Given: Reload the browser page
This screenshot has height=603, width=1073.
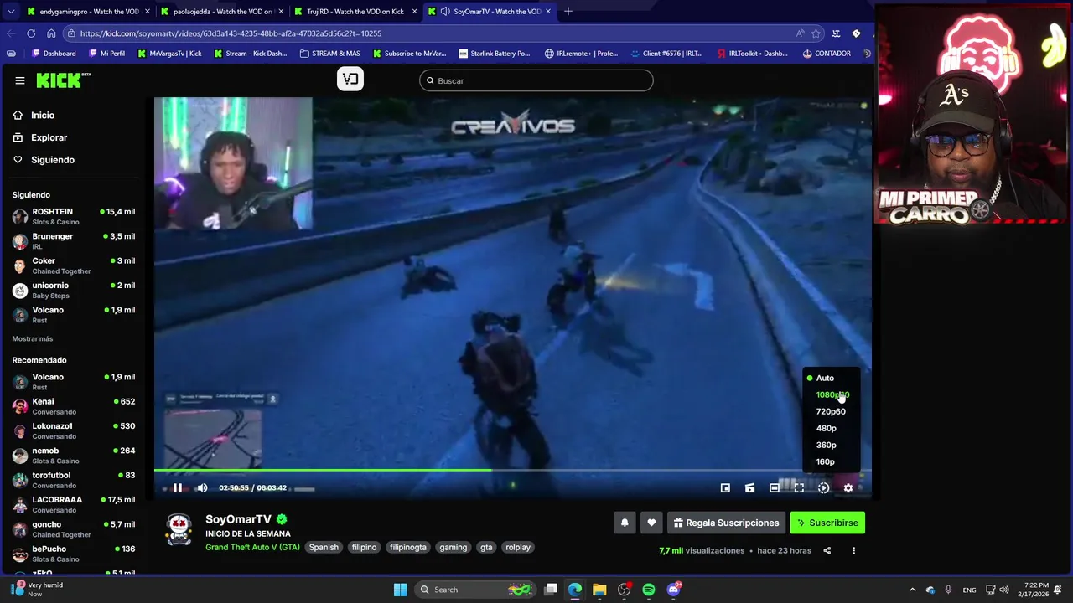Looking at the screenshot, I should tap(31, 33).
